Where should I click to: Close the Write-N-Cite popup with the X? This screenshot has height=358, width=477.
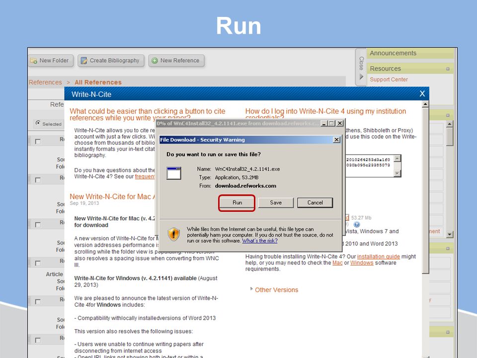tap(422, 93)
